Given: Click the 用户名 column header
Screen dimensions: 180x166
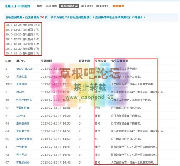Looking at the screenshot, I should (x=20, y=61).
